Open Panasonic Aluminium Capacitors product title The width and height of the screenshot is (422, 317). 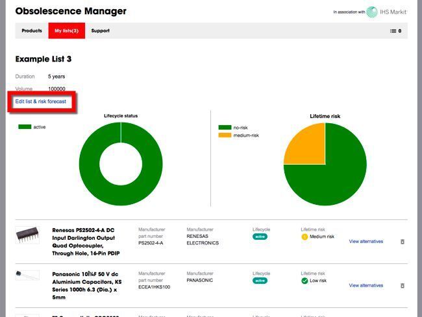[86, 286]
